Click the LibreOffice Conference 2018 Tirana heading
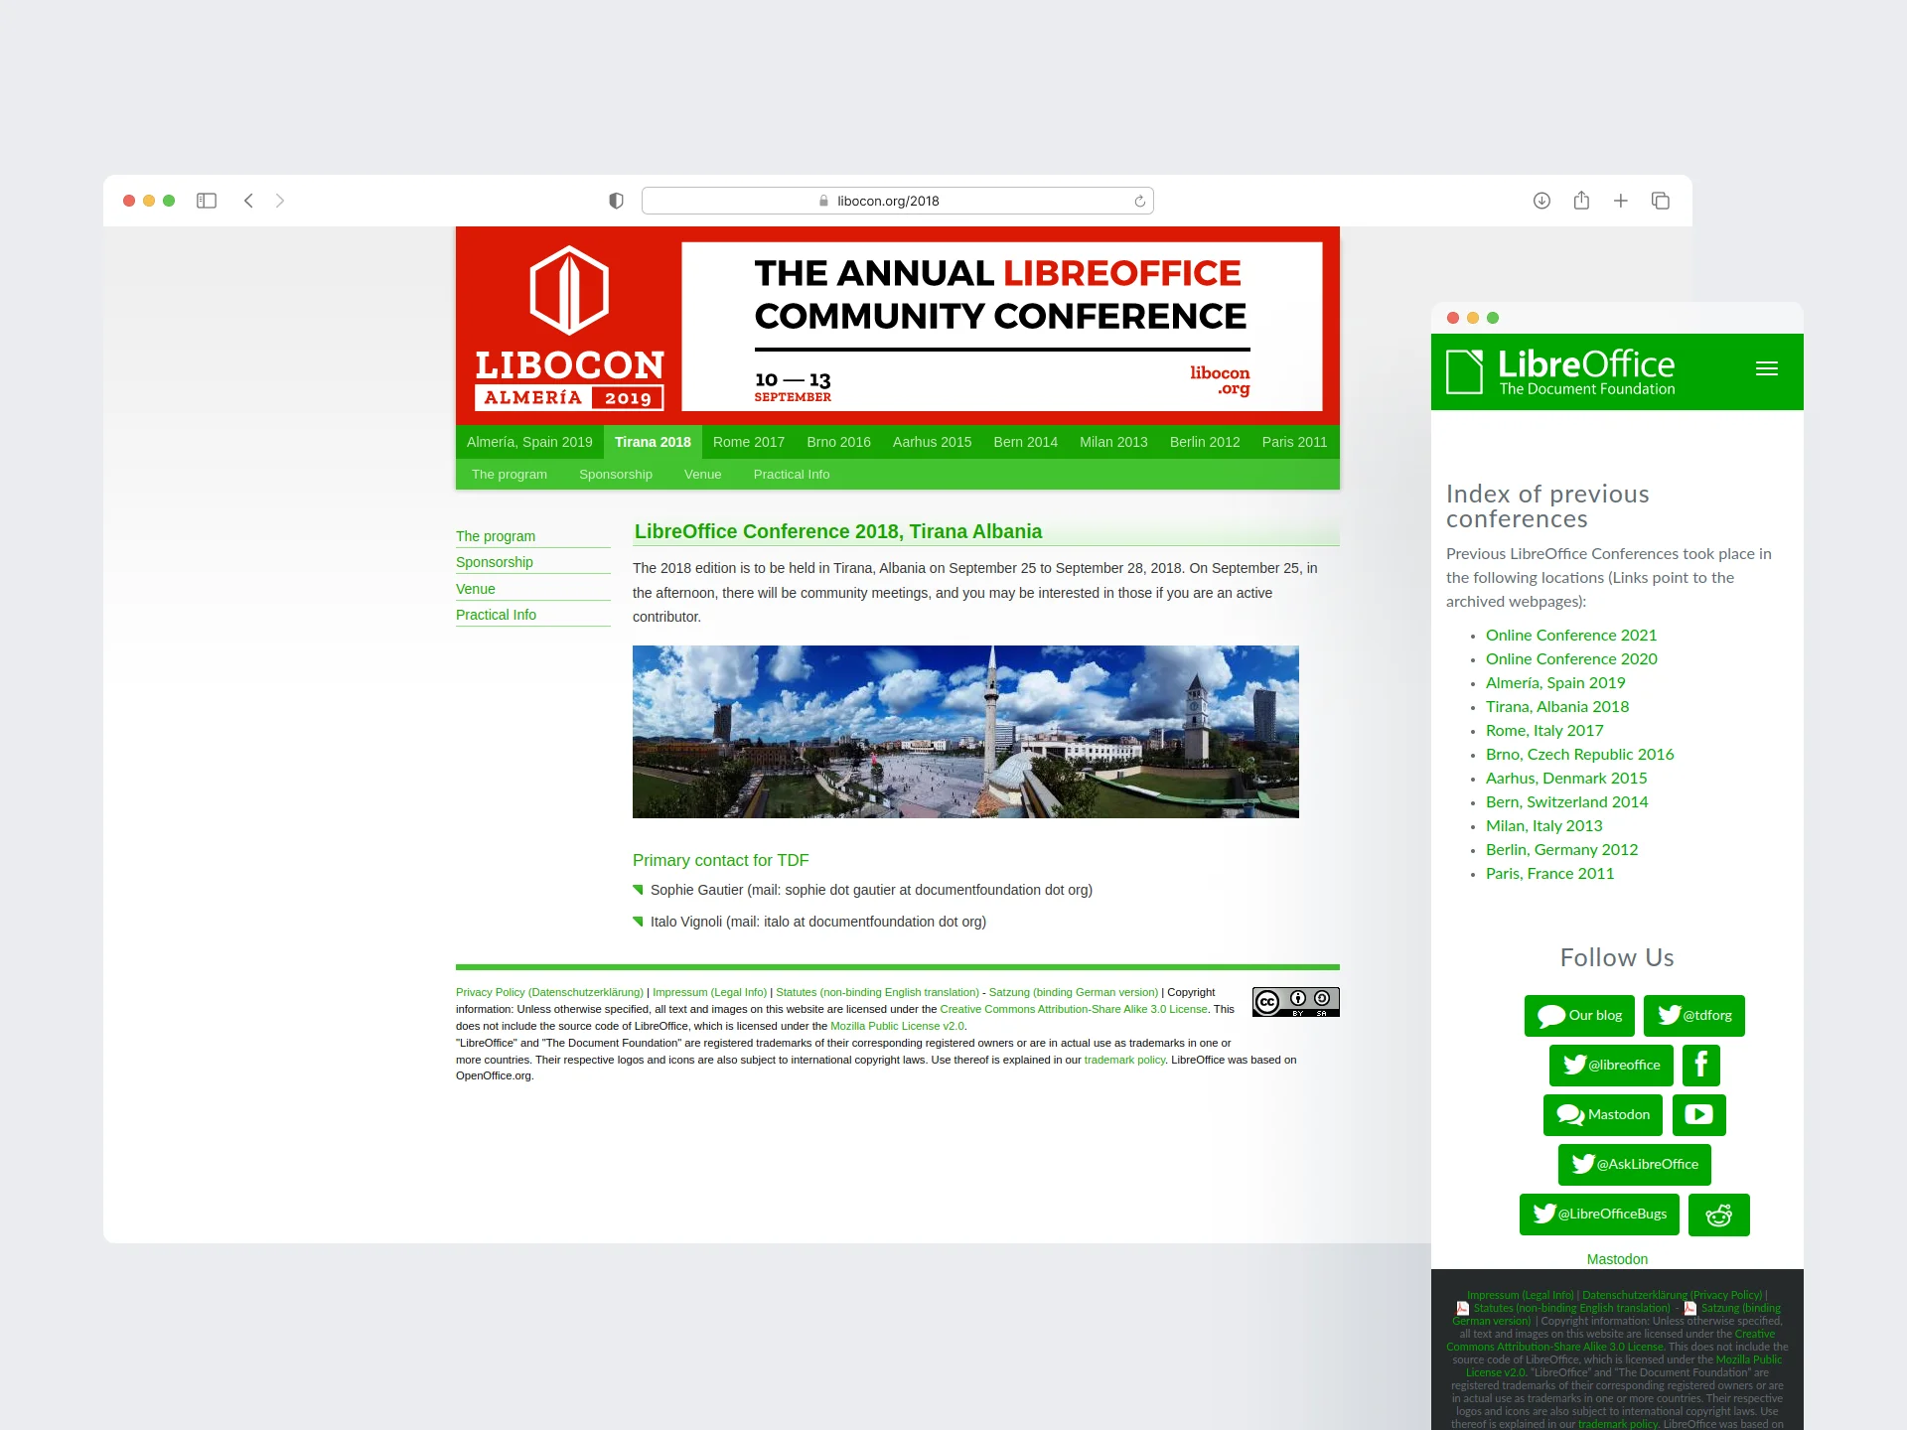1907x1430 pixels. 838,531
